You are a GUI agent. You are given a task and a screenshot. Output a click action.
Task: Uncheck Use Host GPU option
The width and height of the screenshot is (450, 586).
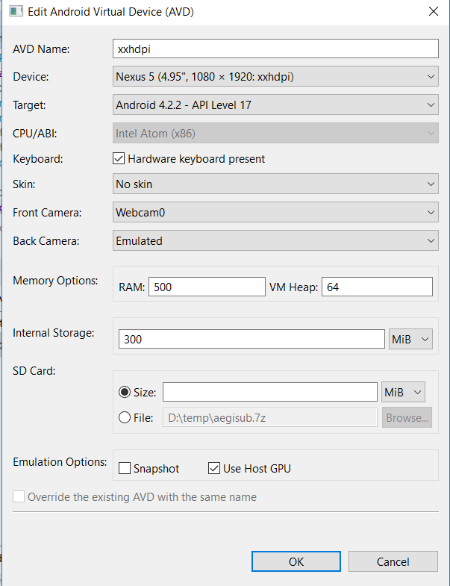tap(214, 468)
